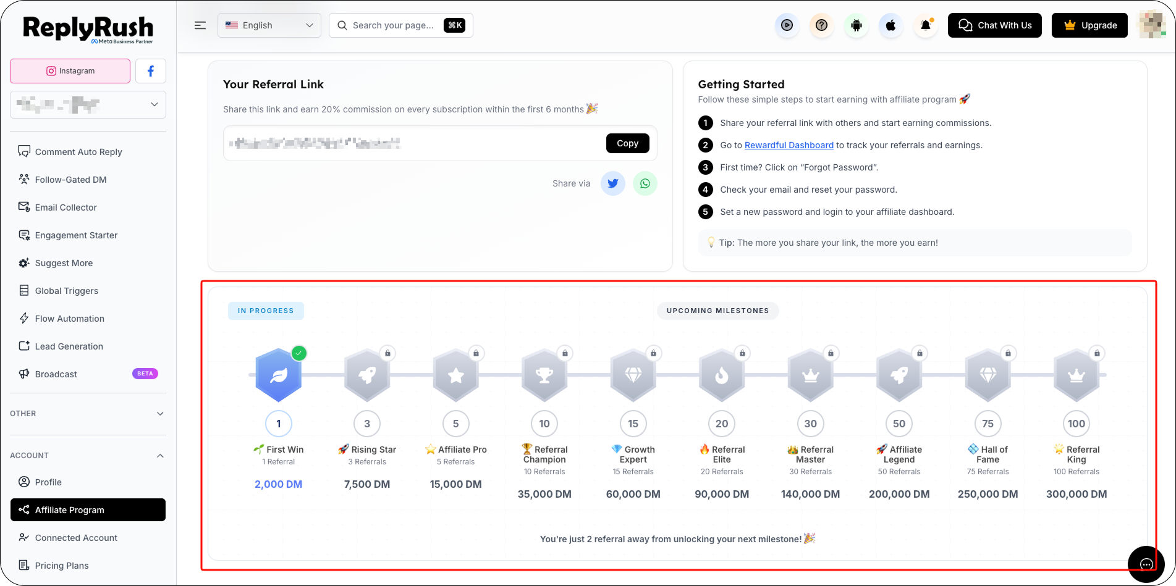Image resolution: width=1176 pixels, height=586 pixels.
Task: Click the Hall of Fame diamond badge
Action: coord(988,375)
